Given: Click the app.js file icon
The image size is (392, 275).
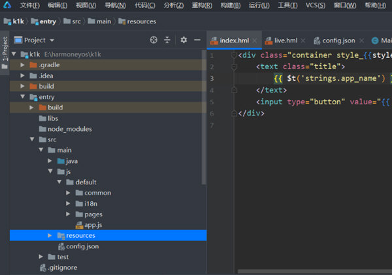Looking at the screenshot, I should pos(79,225).
